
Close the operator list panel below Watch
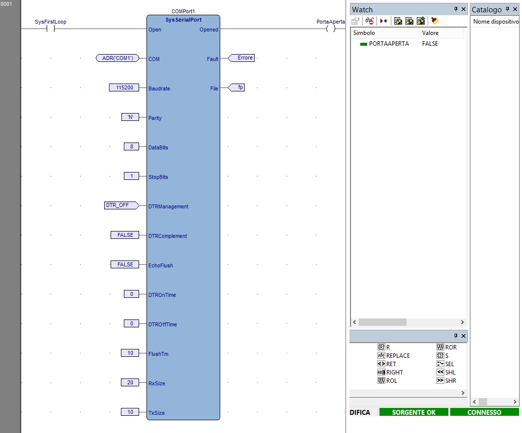coord(463,336)
